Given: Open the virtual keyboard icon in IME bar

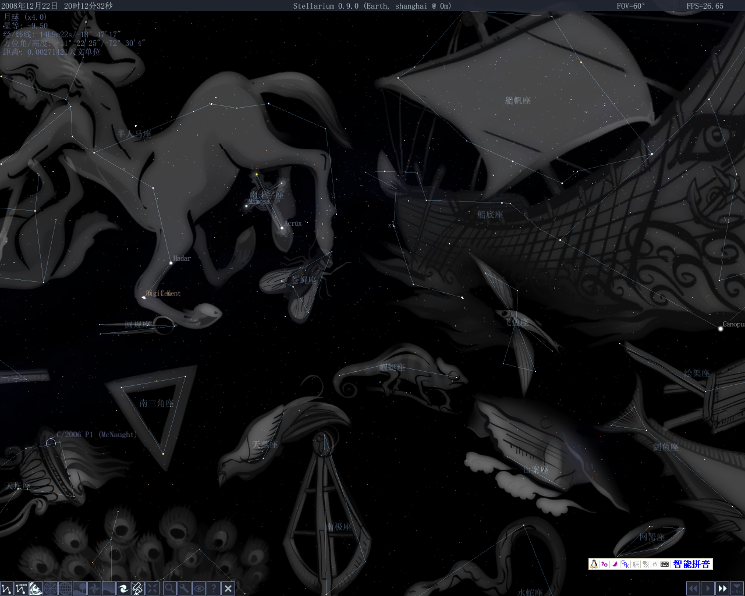Looking at the screenshot, I should point(665,564).
